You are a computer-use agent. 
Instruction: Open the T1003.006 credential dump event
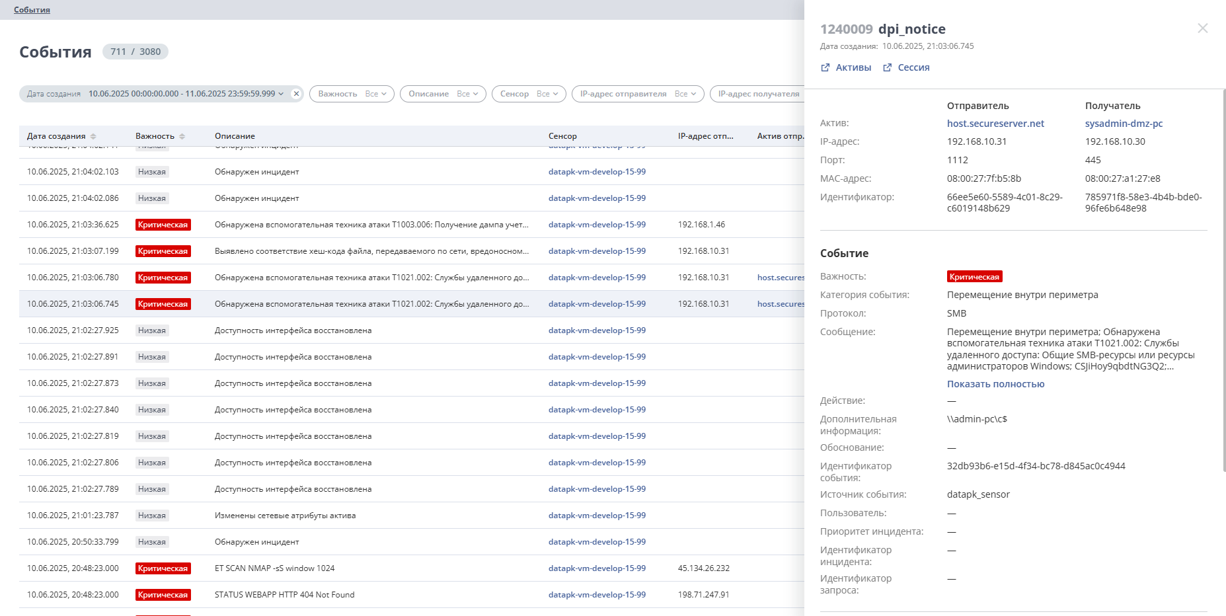(371, 225)
